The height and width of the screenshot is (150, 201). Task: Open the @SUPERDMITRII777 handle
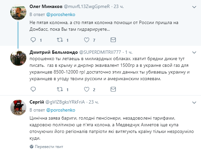tap(100, 52)
